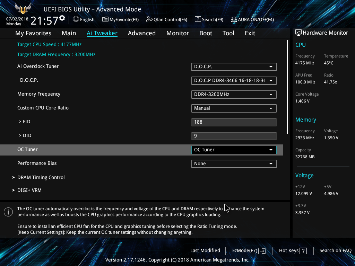Toggle AURA ON/OFF light icon
The image size is (355, 266).
tap(234, 19)
